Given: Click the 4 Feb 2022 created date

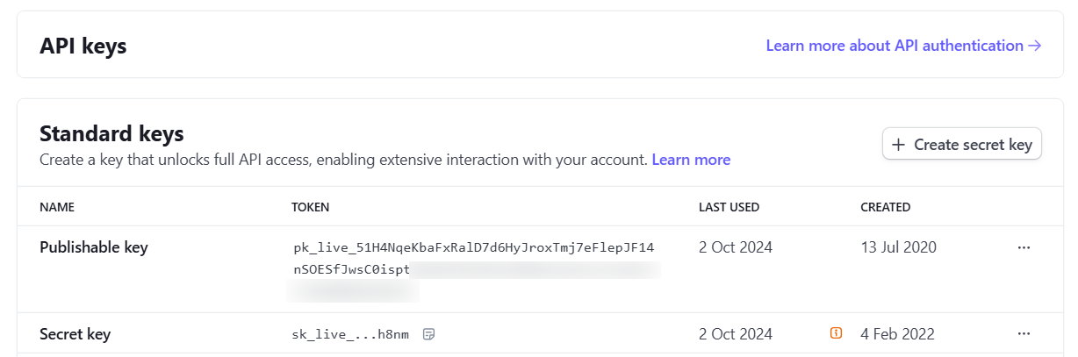Looking at the screenshot, I should (x=897, y=334).
